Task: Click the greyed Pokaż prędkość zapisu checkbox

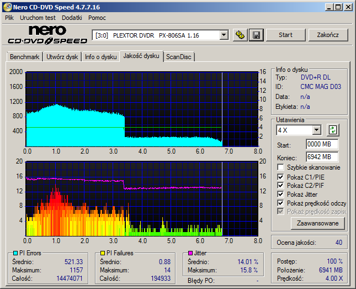Action: click(x=280, y=212)
